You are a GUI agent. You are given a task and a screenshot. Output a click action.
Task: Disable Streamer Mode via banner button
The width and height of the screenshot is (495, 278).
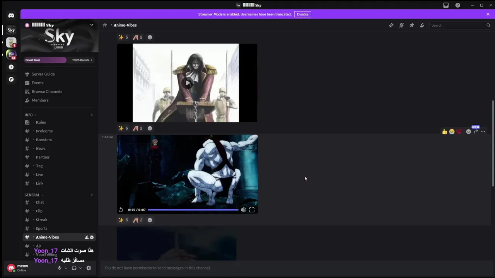(302, 14)
